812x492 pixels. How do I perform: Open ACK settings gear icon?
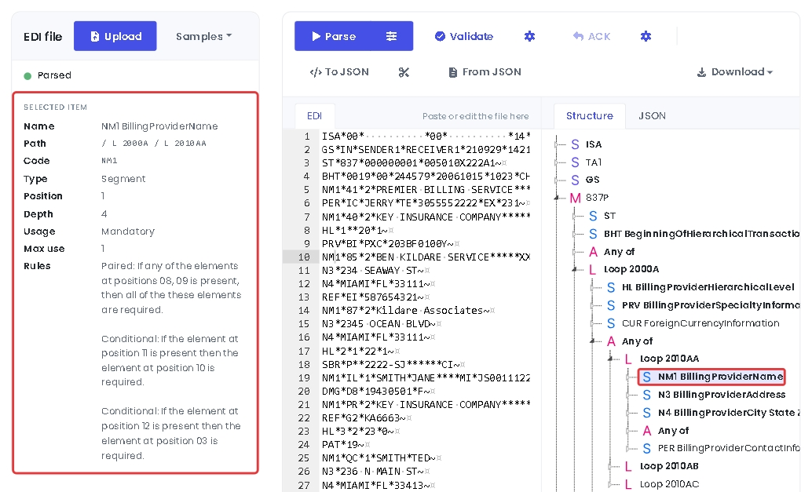646,36
